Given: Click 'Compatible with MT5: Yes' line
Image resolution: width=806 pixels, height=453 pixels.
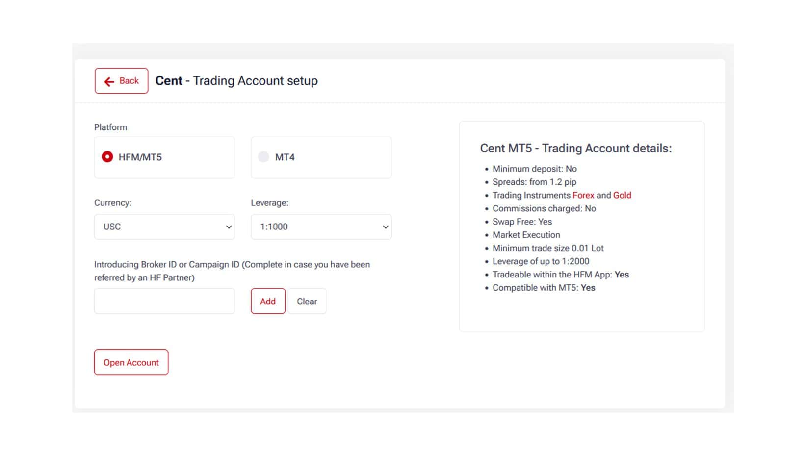Looking at the screenshot, I should pyautogui.click(x=544, y=288).
